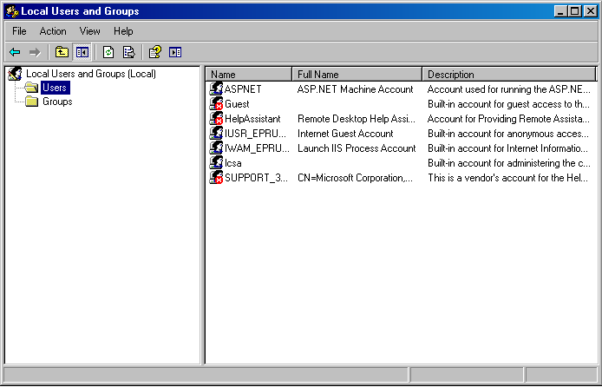Click the greyed forward arrow toolbar button
The width and height of the screenshot is (602, 387).
click(35, 52)
